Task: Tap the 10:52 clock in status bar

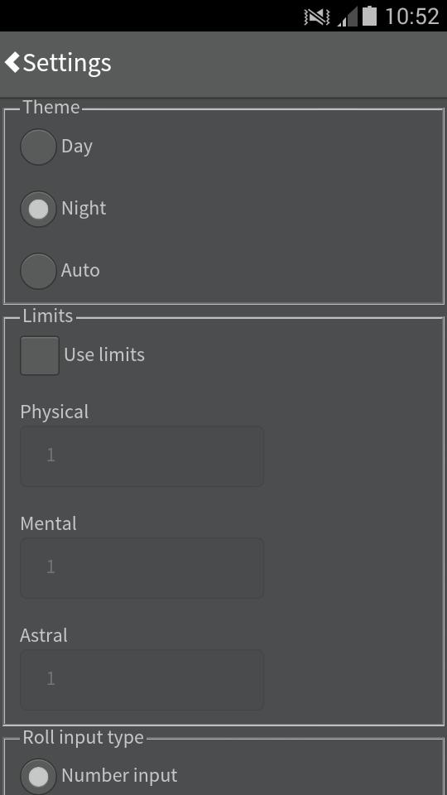Action: point(412,17)
